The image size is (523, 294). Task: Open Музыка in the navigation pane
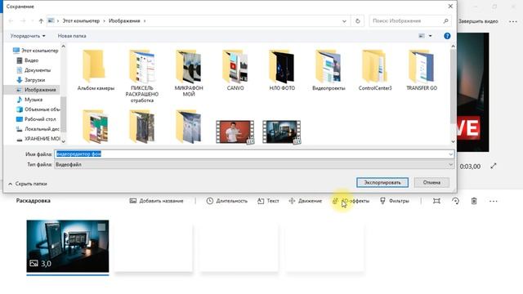click(34, 100)
